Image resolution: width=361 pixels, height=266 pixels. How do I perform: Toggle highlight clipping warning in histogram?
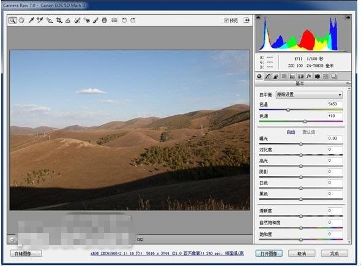pyautogui.click(x=348, y=17)
